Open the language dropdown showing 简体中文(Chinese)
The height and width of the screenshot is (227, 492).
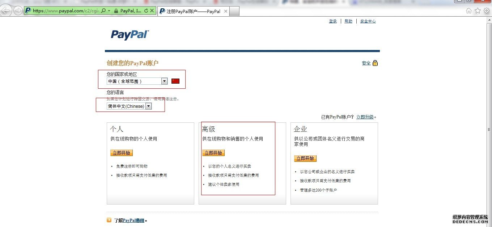click(x=148, y=106)
